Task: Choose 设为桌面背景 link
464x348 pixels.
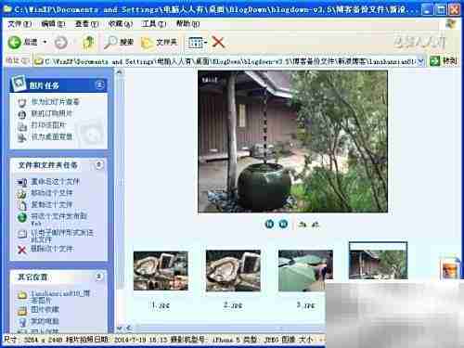Action: click(x=52, y=136)
